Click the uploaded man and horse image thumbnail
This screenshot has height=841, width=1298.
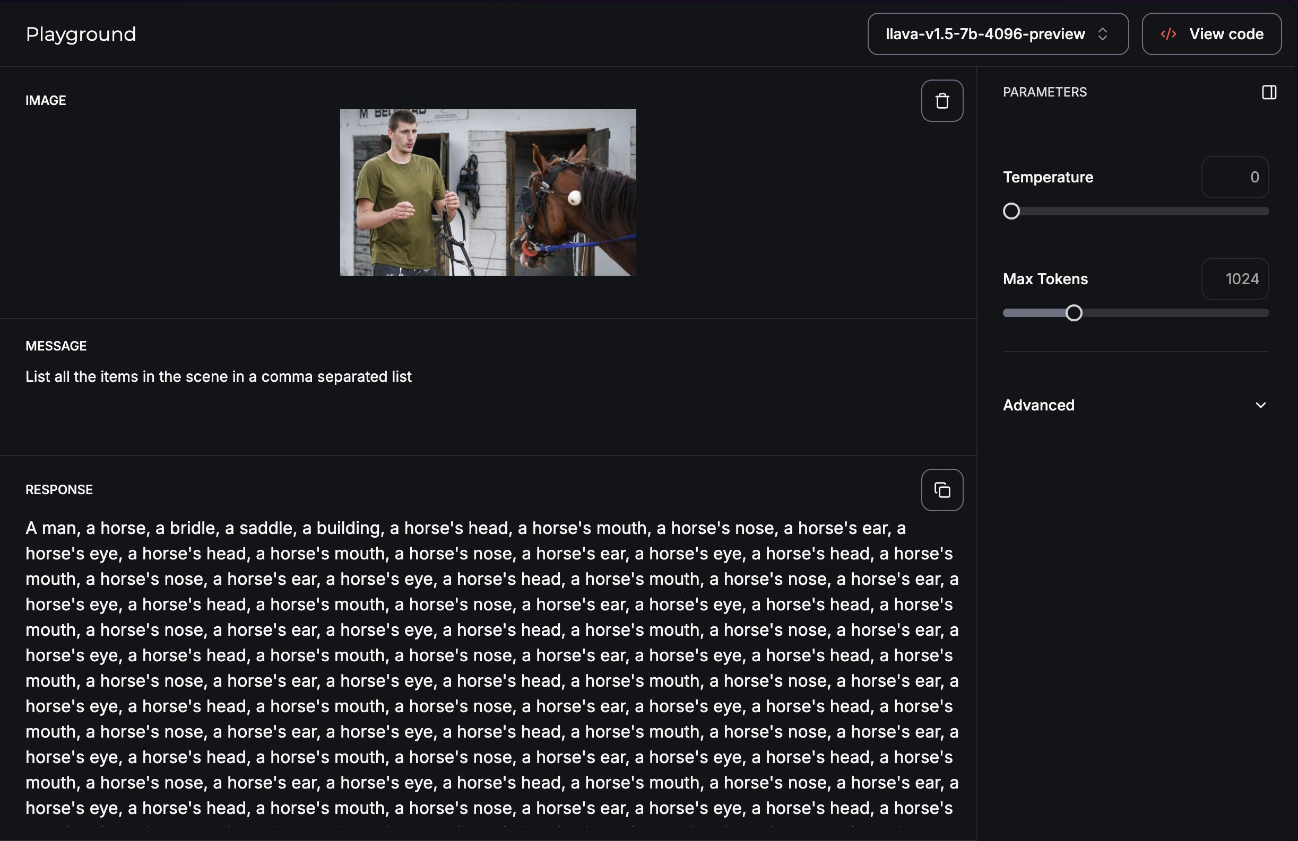tap(488, 192)
